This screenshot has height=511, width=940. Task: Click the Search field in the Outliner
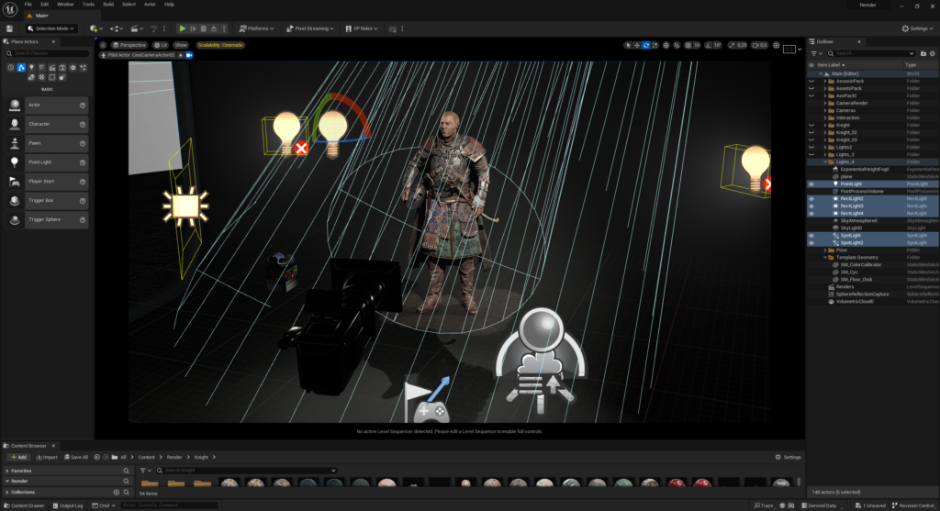(x=871, y=53)
